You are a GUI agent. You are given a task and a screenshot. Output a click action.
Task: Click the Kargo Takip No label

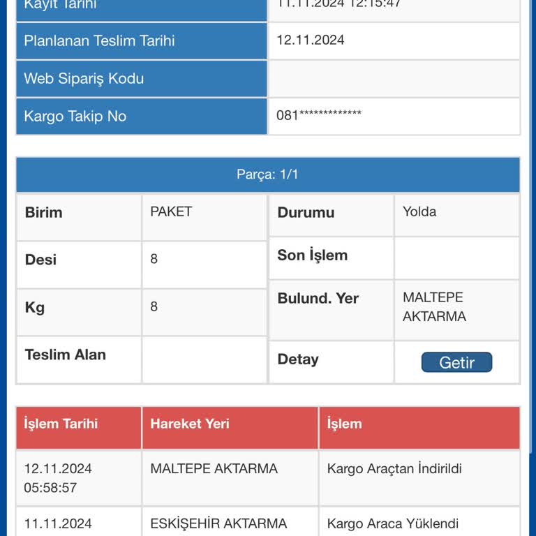pos(75,117)
